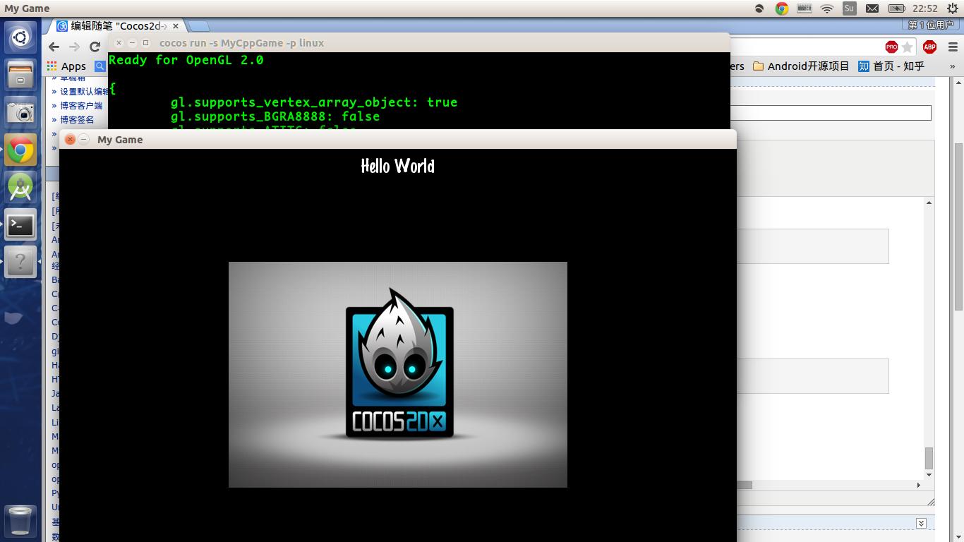Click the first dark indicator in the top panel
This screenshot has height=542, width=964.
tap(759, 8)
